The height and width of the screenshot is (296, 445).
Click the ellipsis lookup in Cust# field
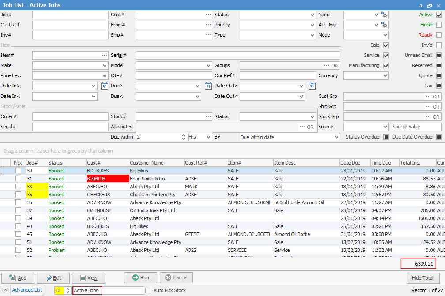point(208,15)
